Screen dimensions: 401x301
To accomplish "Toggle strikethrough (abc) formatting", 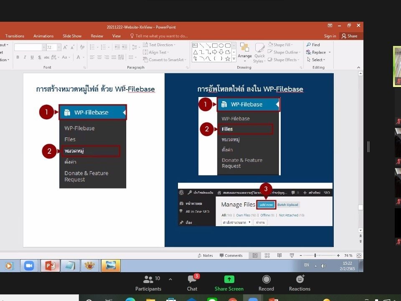I will coord(46,57).
